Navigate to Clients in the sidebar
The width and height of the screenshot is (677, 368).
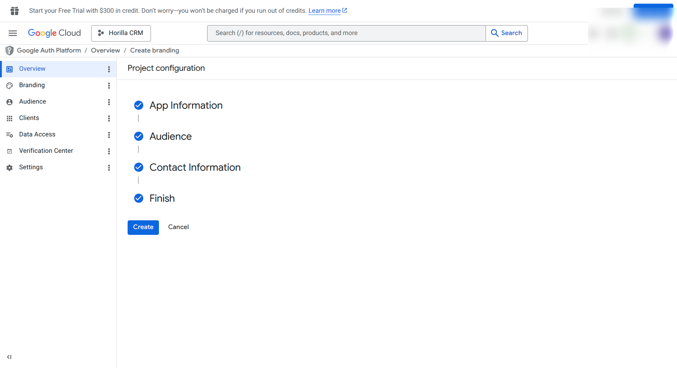coord(58,118)
